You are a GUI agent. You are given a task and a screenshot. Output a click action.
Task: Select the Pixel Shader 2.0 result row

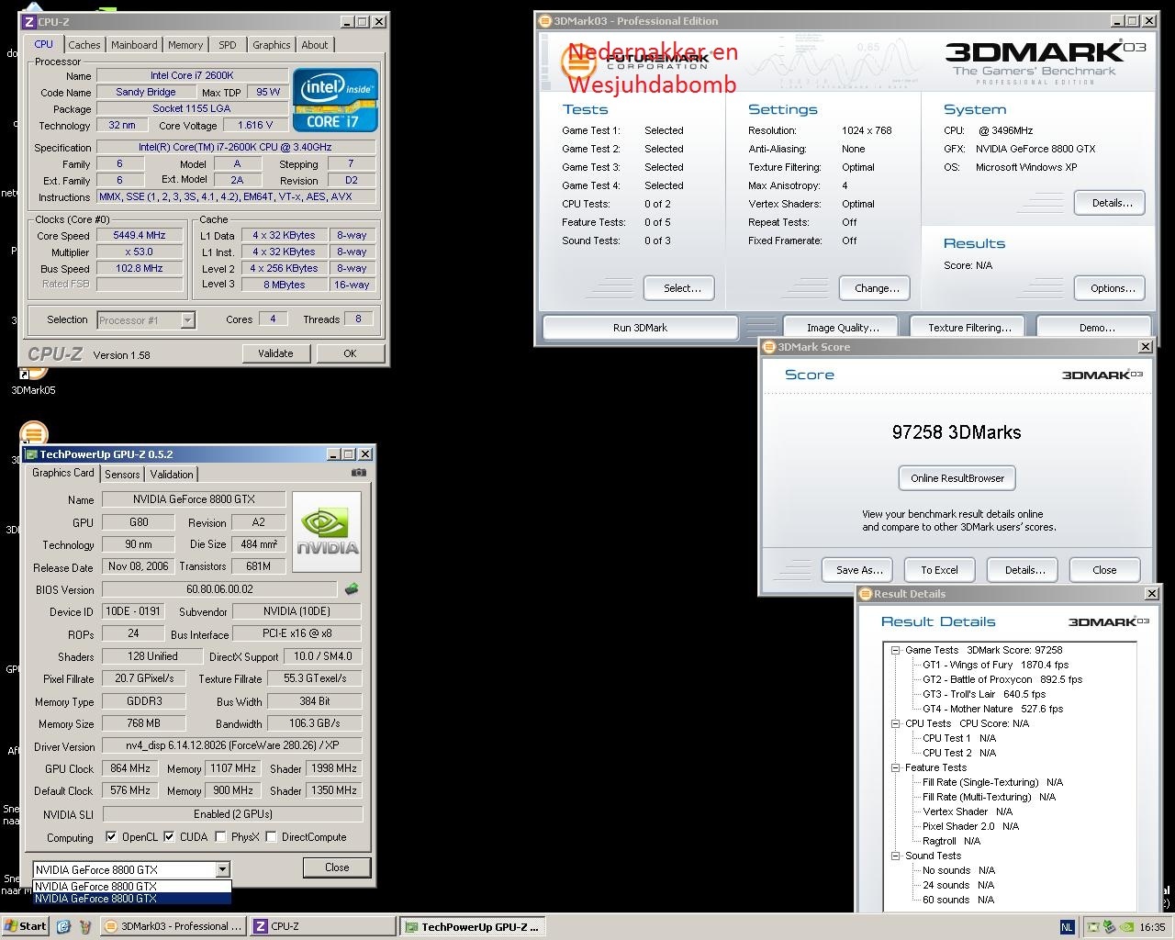click(970, 826)
